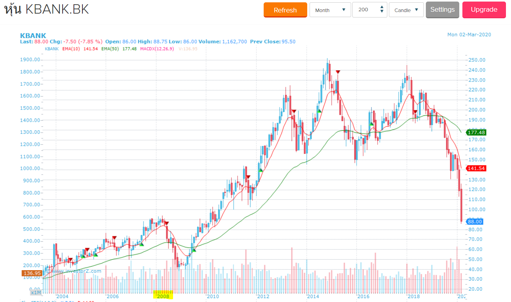Click the red sell marker at the 2008 peak

coord(166,223)
